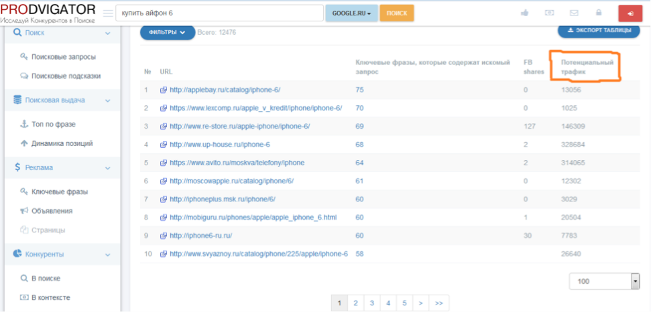651x312 pixels.
Task: Open Ключевые фразы menu item
Action: pos(60,192)
